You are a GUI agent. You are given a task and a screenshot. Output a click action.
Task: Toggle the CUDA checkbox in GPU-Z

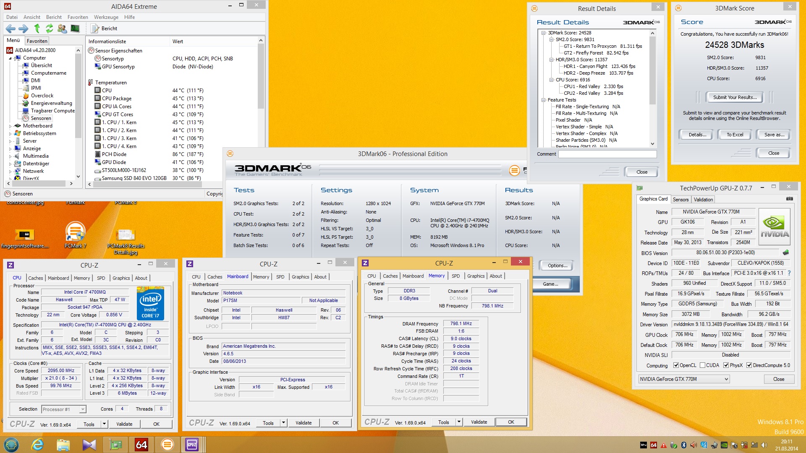702,365
